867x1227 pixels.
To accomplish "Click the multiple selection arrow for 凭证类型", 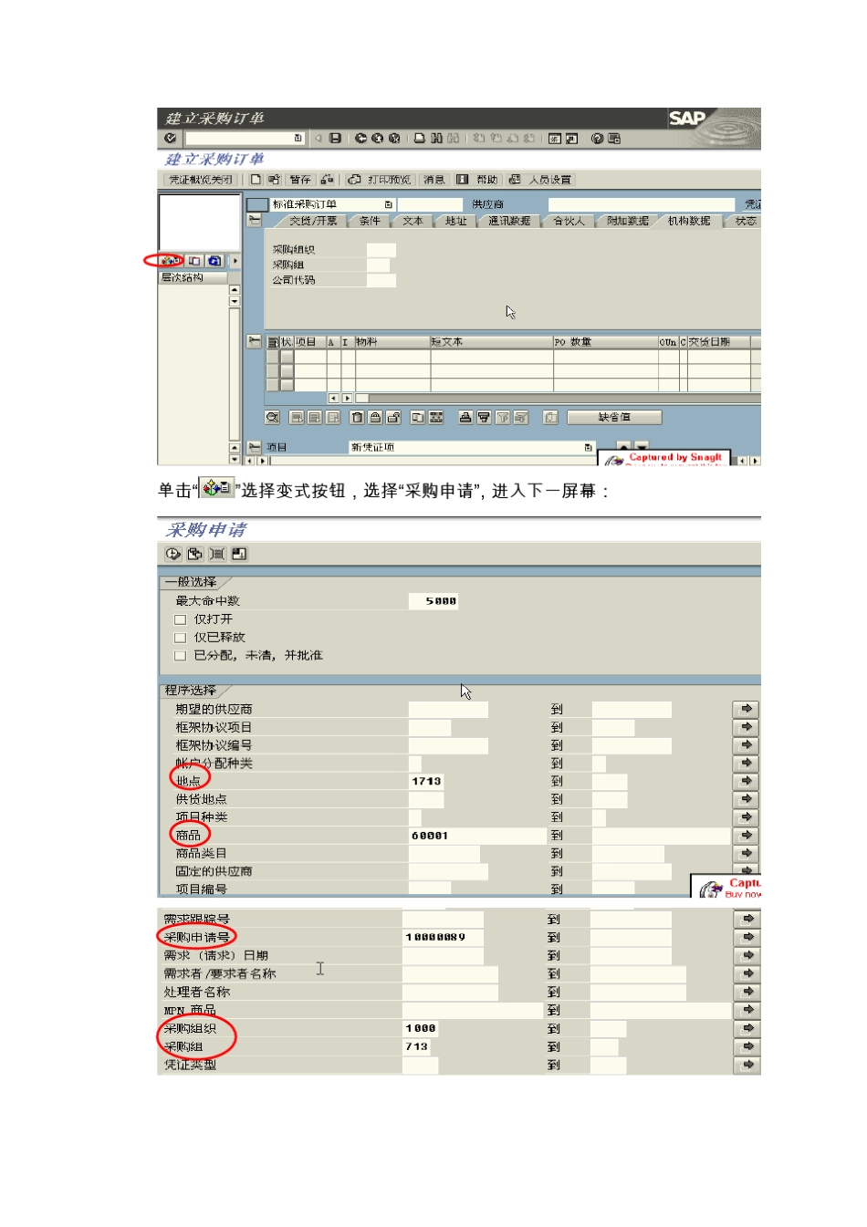I will pyautogui.click(x=747, y=1065).
